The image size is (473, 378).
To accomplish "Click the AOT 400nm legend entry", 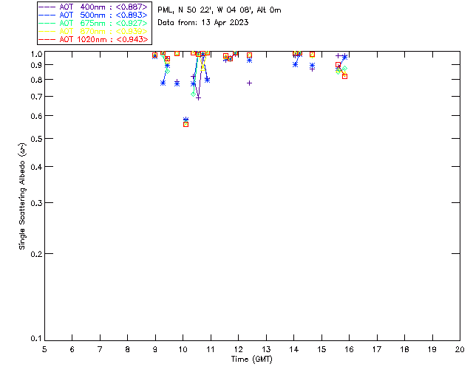I will click(93, 7).
